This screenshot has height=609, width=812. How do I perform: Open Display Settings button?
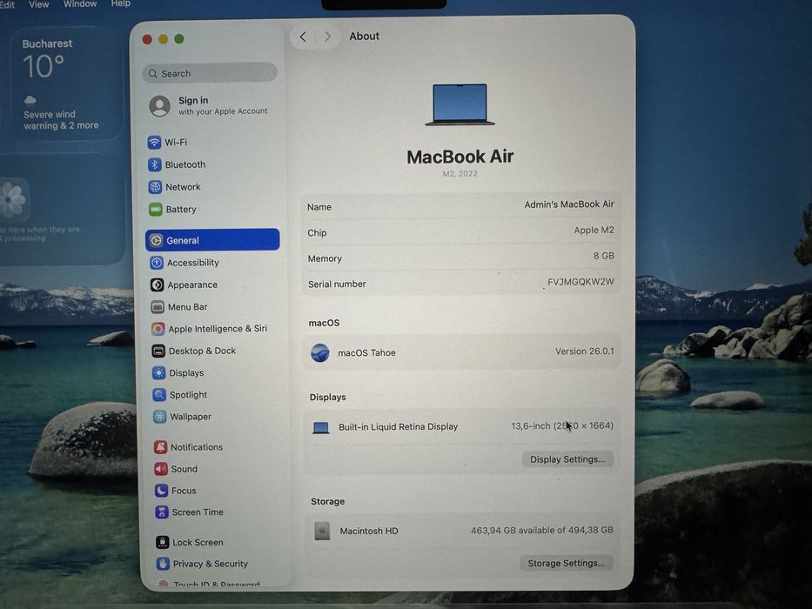click(567, 459)
